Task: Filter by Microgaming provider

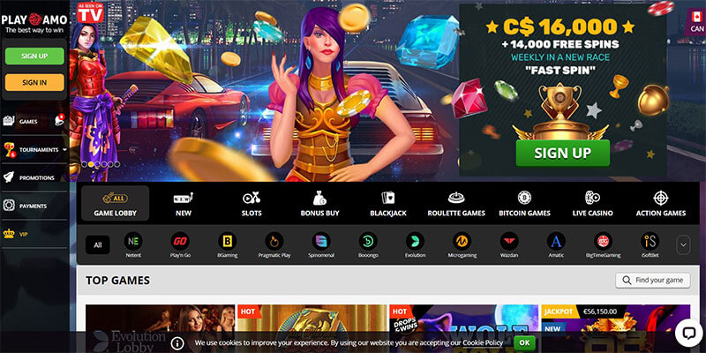Action: click(x=462, y=245)
